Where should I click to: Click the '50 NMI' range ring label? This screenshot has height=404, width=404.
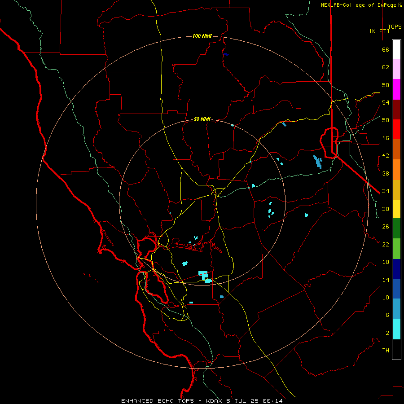coord(202,119)
